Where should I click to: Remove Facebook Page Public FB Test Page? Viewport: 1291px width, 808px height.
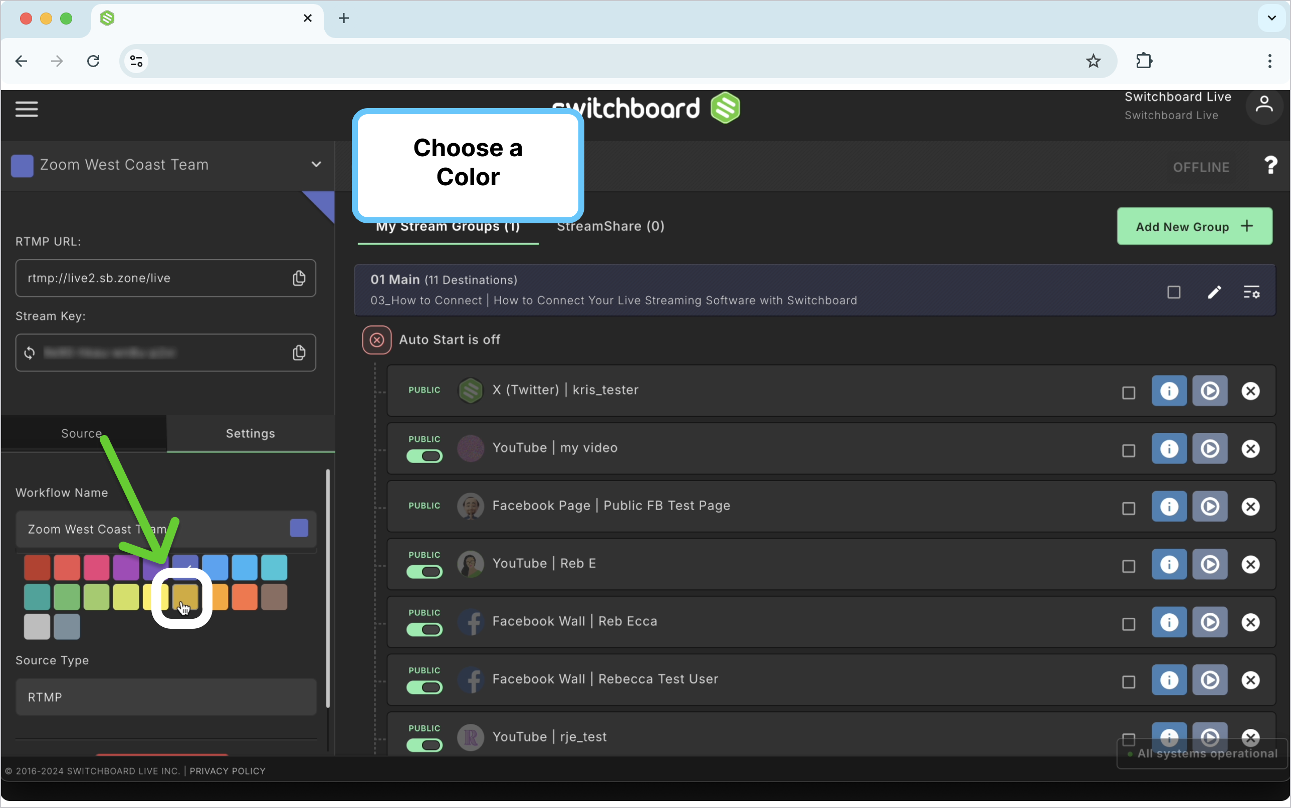click(x=1250, y=507)
